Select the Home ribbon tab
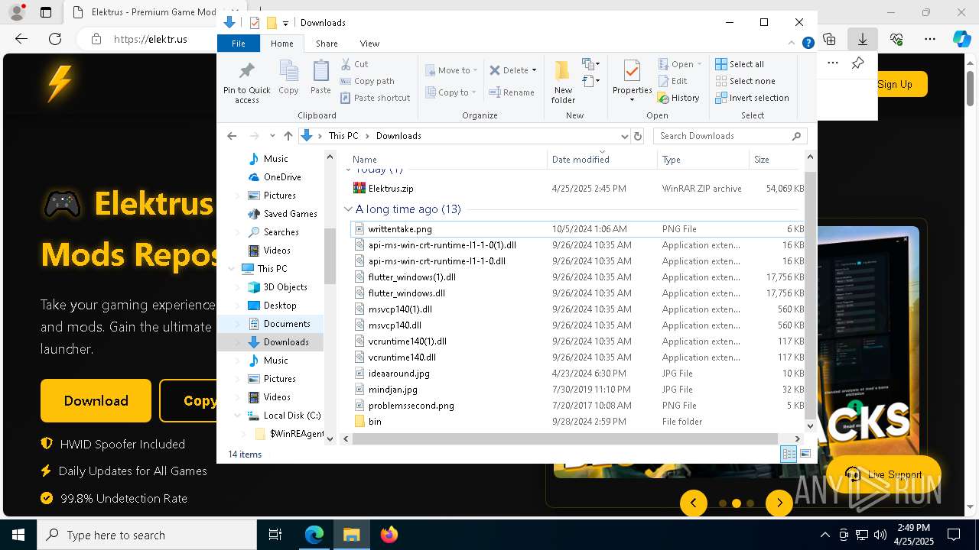 [281, 44]
